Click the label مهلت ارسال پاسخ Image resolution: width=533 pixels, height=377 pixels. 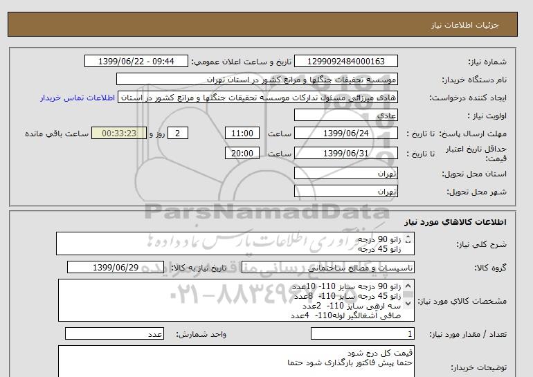coord(473,134)
